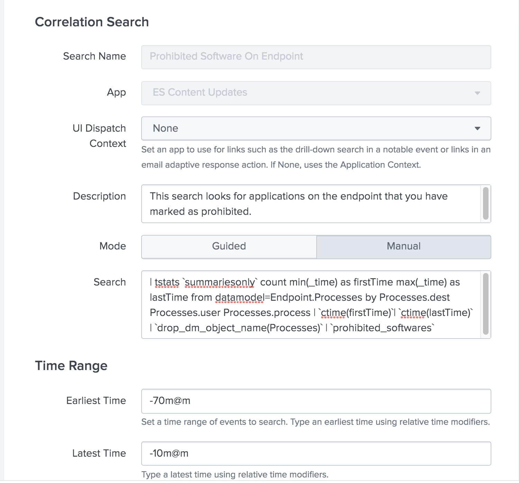
Task: Switch Mode to Guided
Action: click(x=229, y=247)
